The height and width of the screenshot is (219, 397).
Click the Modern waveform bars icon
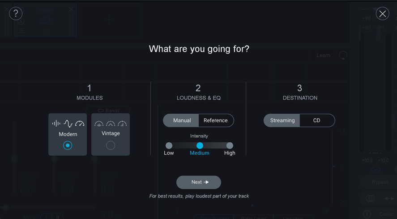click(56, 124)
